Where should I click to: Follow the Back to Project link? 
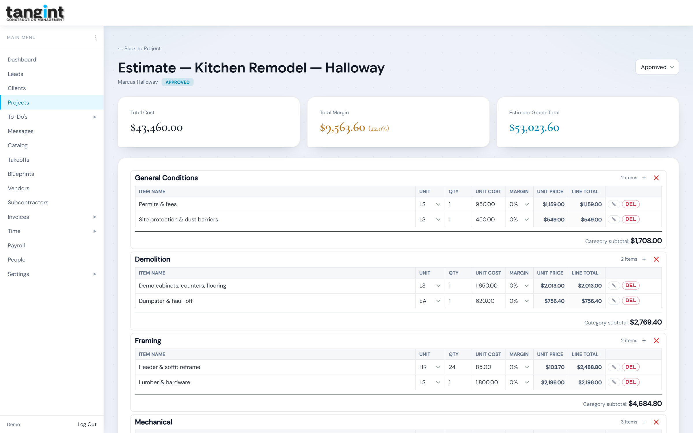point(139,48)
